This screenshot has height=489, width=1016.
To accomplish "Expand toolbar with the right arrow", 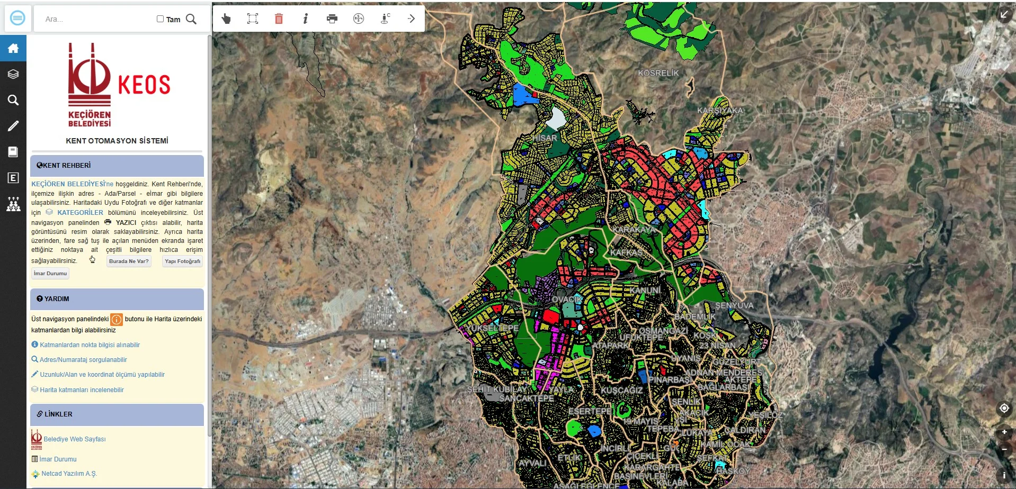I will pos(412,19).
